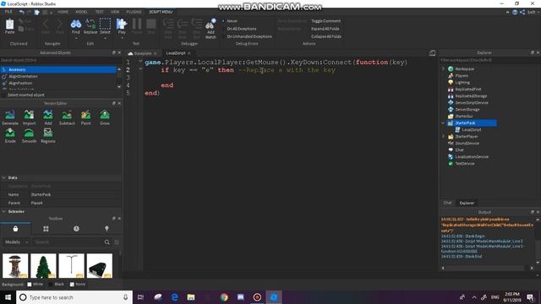541x304 pixels.
Task: Collapse the Behavior properties section
Action: 3,211
